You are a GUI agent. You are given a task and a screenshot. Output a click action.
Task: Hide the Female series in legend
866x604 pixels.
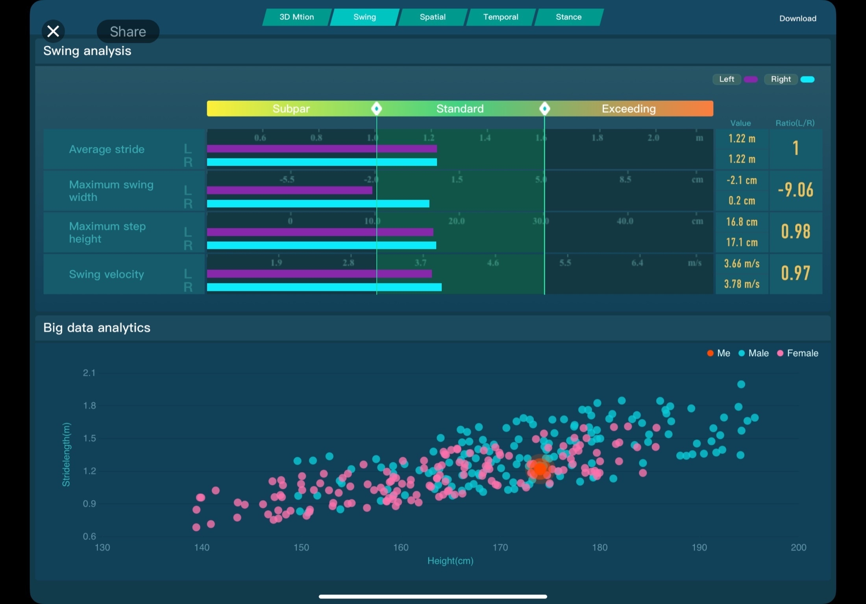tap(798, 353)
